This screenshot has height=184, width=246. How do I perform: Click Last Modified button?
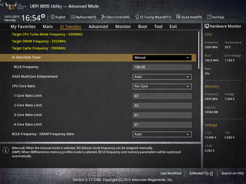coord(171,173)
